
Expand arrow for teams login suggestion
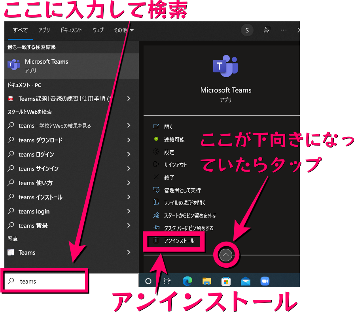tap(129, 211)
